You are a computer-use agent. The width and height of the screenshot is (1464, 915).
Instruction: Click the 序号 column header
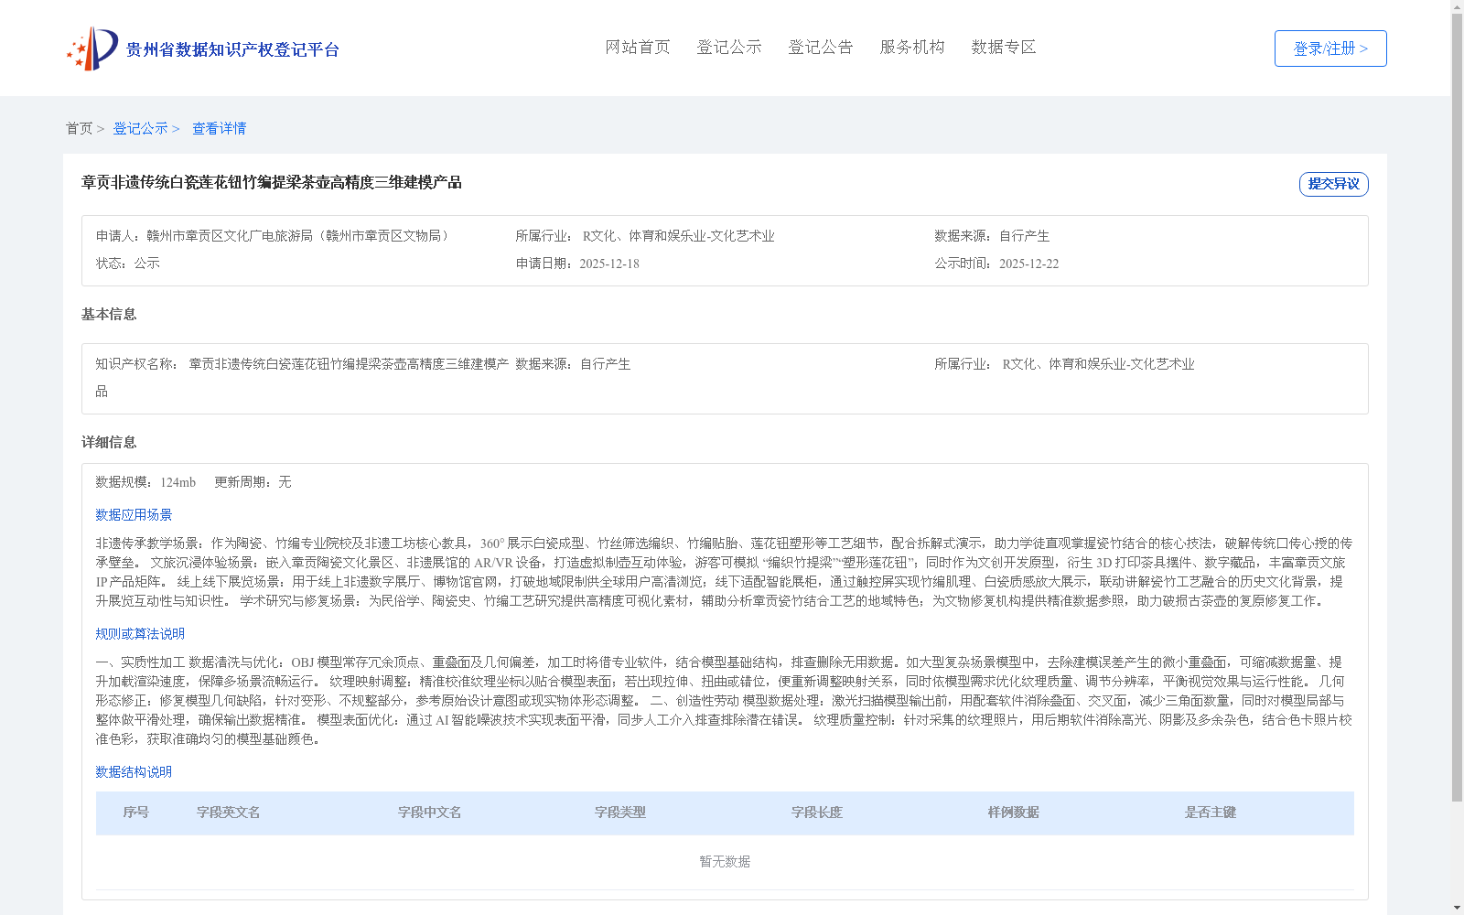point(136,813)
